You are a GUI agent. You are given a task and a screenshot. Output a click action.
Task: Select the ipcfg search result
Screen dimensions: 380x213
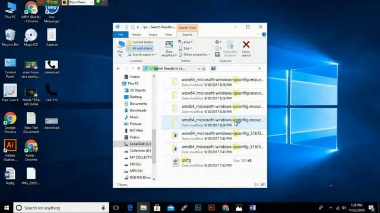(x=213, y=163)
